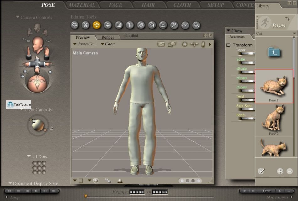Click the UI Dots memory dots grid
298x201 pixels.
(x=39, y=167)
